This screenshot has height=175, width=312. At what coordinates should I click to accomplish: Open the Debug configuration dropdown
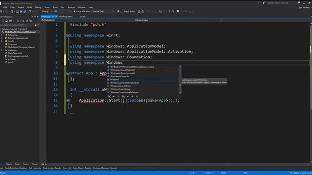point(46,12)
